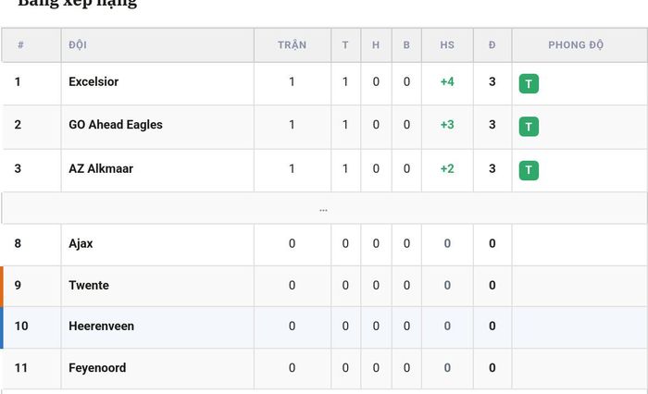Click AZ Alkmaar's green T form badge

tap(529, 170)
